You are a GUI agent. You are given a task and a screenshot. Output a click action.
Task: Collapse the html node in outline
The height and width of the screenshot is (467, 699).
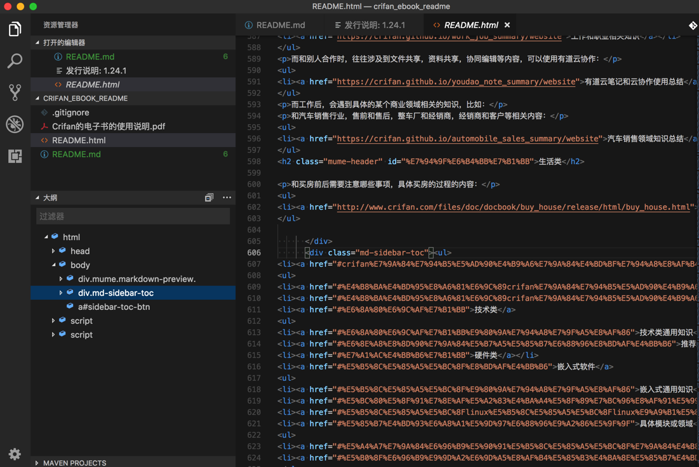tap(46, 237)
